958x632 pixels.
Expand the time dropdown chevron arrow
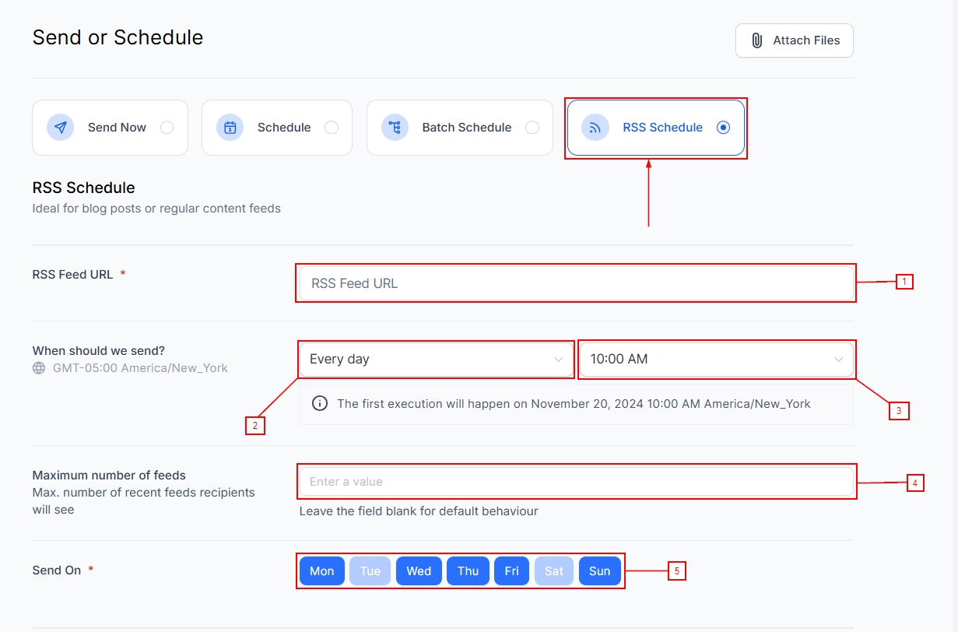coord(839,360)
